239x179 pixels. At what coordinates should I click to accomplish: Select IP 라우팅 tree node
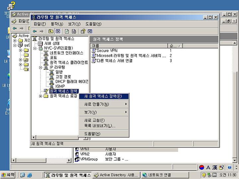click(x=57, y=67)
